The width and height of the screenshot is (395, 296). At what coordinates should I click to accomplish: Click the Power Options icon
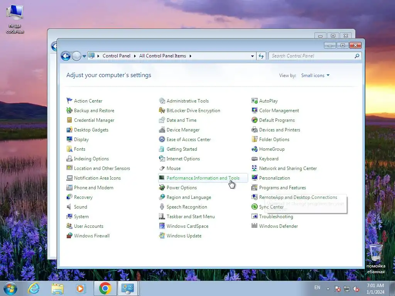coord(162,188)
